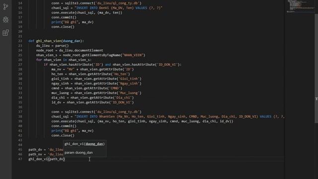Place cursor on ghi_don_vi(path_dv) call line

click(x=46, y=159)
